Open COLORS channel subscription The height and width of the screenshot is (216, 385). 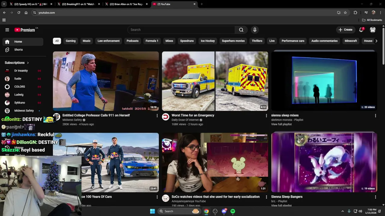pyautogui.click(x=23, y=87)
